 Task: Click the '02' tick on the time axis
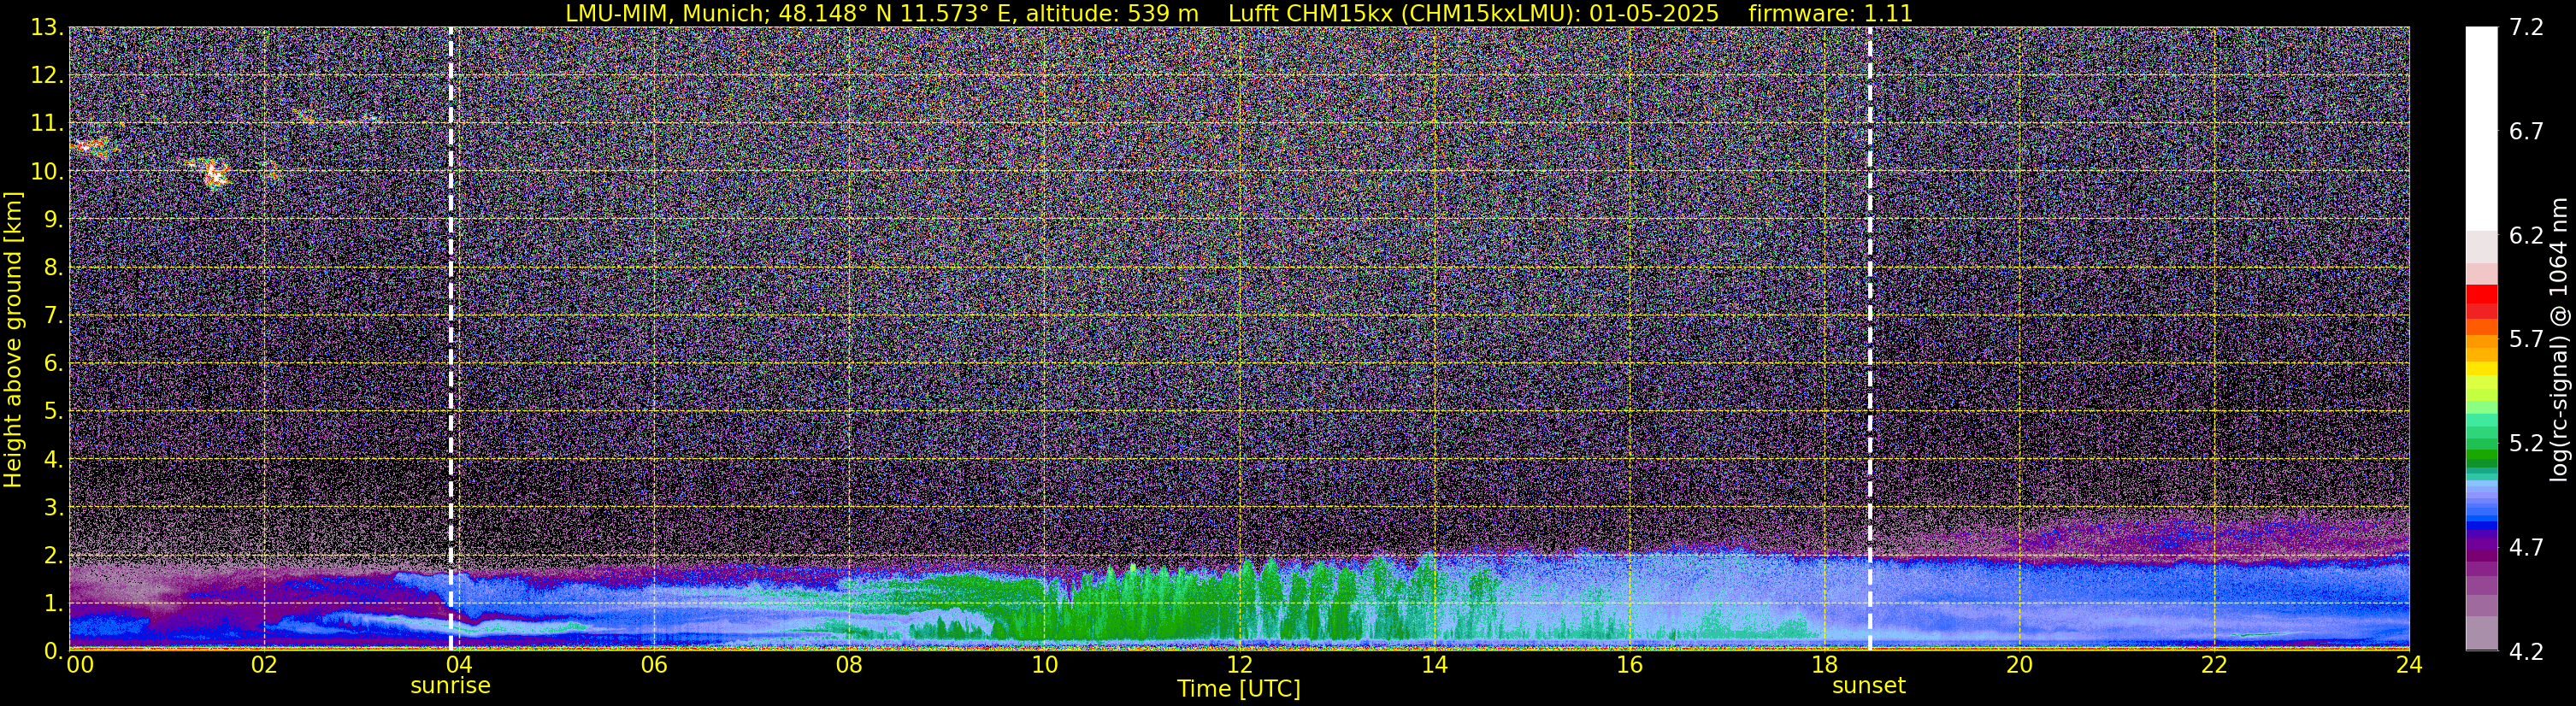[x=263, y=665]
